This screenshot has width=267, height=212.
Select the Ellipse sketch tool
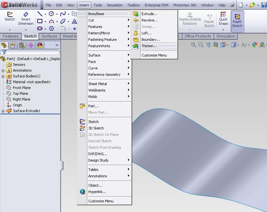point(63,21)
